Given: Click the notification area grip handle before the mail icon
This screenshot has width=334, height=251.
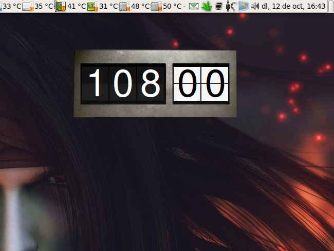Looking at the screenshot, I should (184, 6).
